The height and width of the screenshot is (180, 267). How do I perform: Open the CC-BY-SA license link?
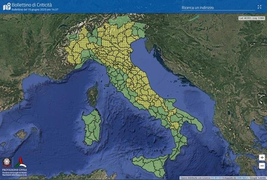click(216, 178)
